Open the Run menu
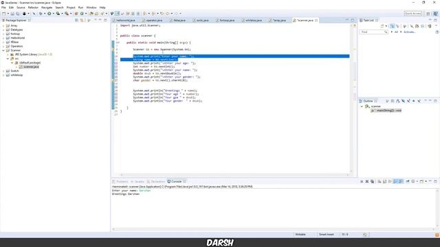 80,8
